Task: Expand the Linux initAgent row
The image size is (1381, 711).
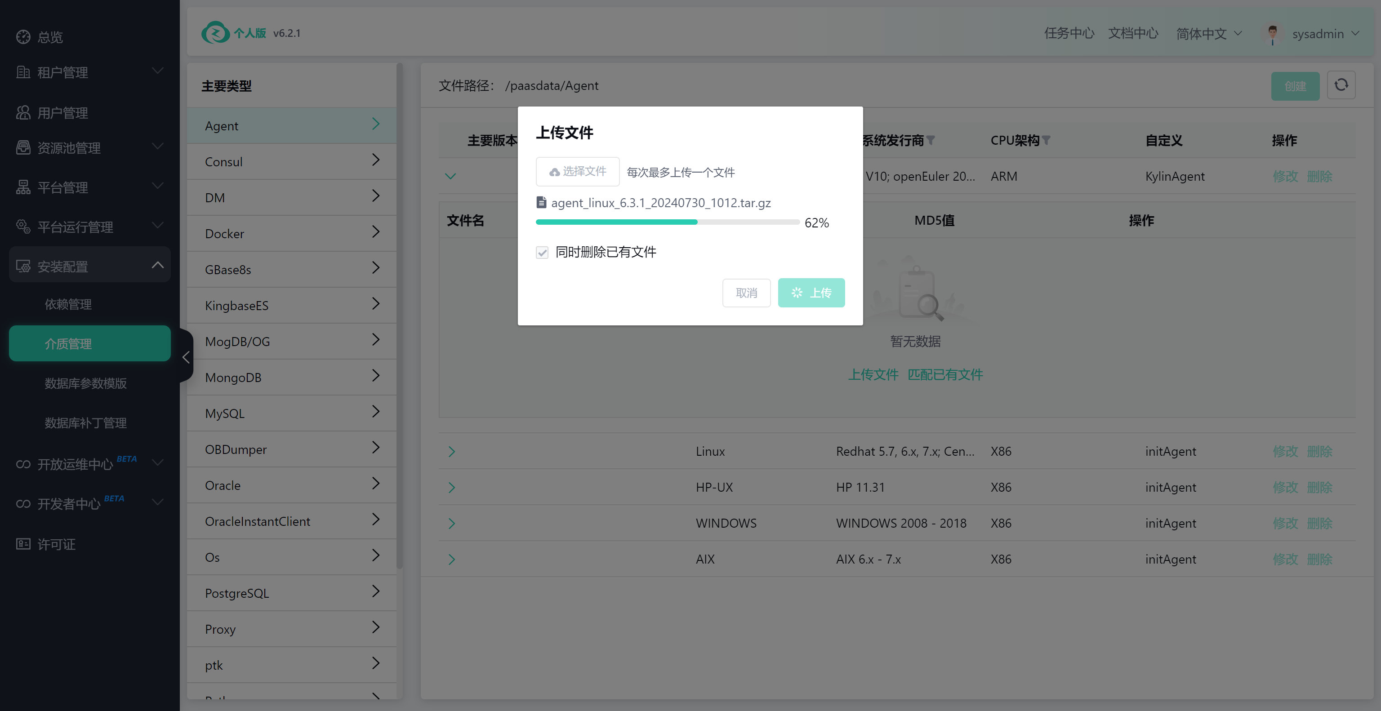Action: tap(451, 451)
